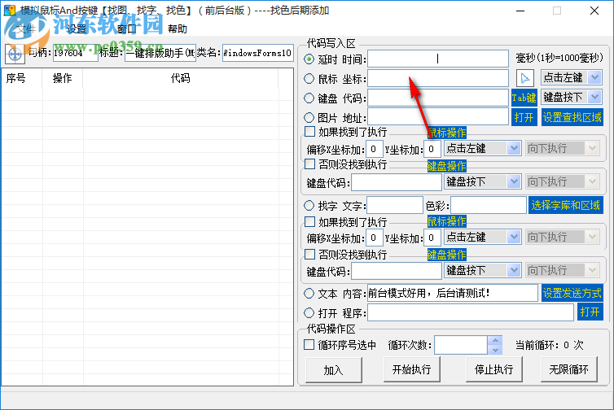614x410 pixels.
Task: Click the 色彩 input field
Action: [489, 205]
